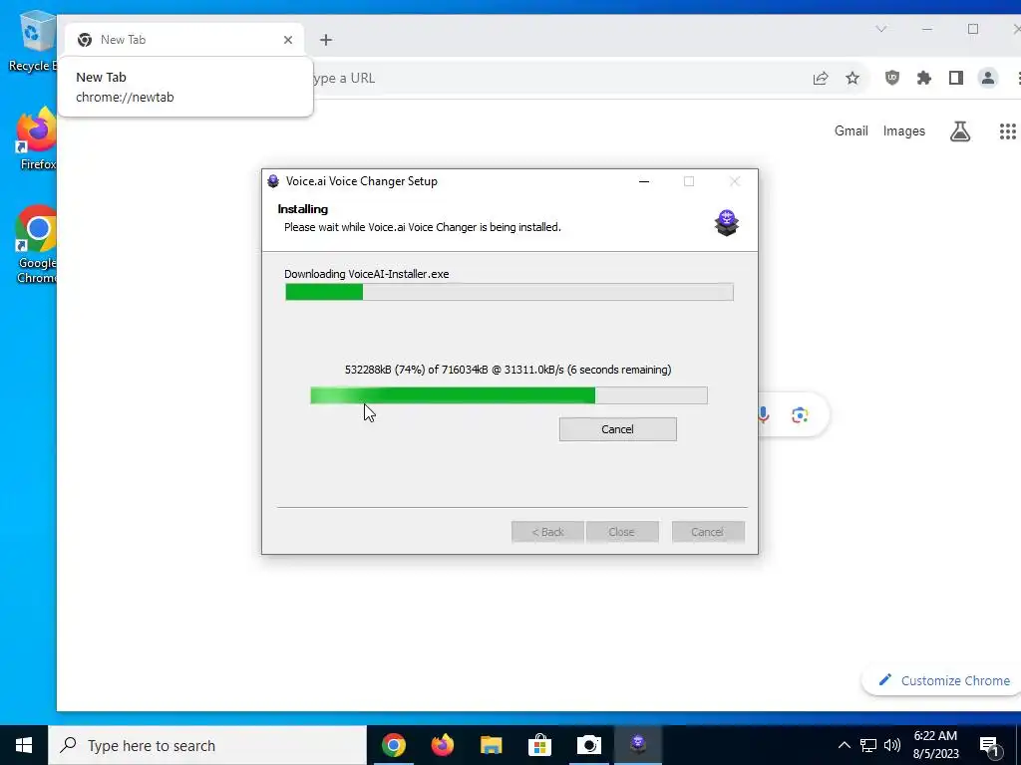Open uBlock shield extension in Chrome
The width and height of the screenshot is (1021, 765).
[x=892, y=78]
